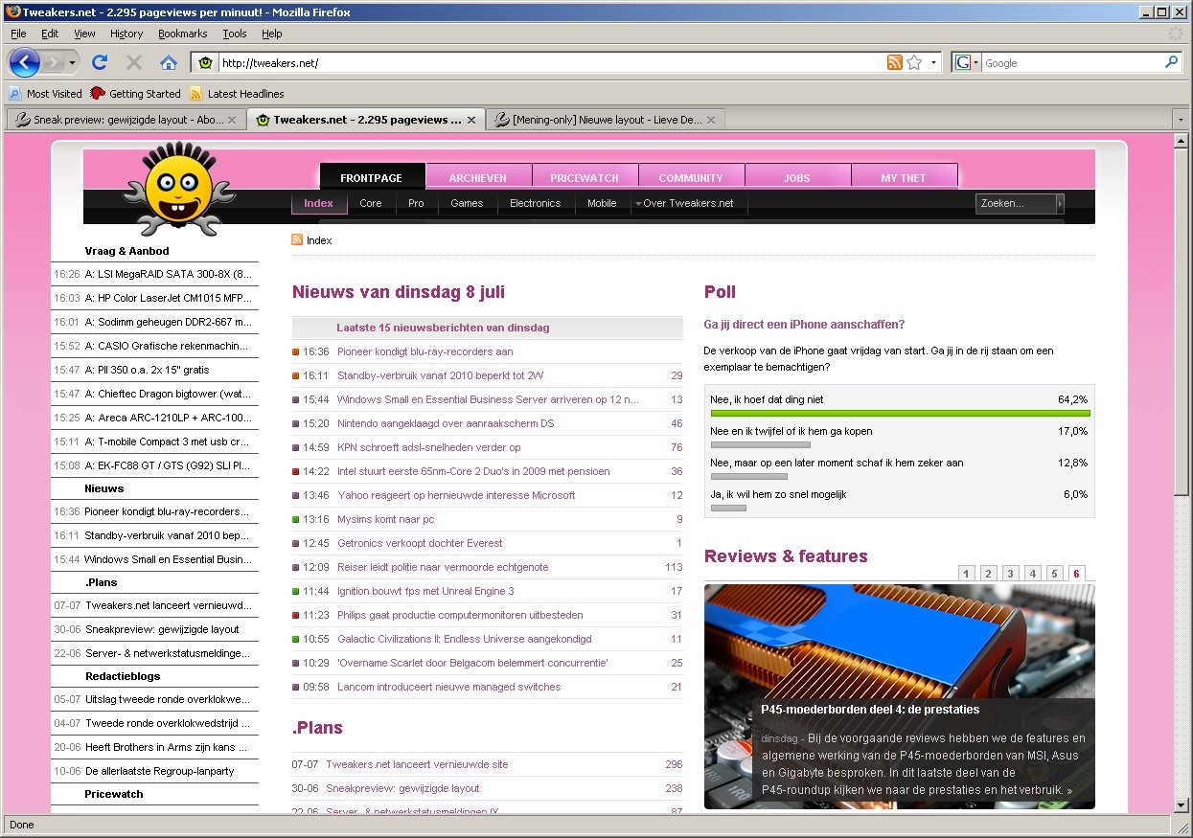Click the Tweakers.net smiley mascot logo
This screenshot has height=838, width=1193.
178,191
